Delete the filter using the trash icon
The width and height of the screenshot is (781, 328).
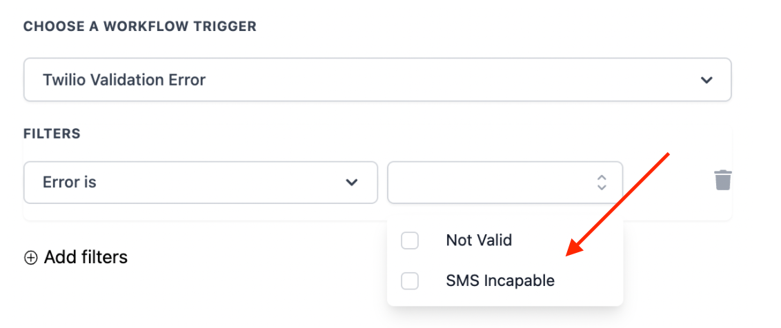tap(722, 181)
